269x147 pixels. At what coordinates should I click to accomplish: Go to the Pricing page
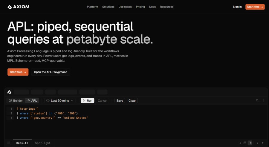coord(140,7)
